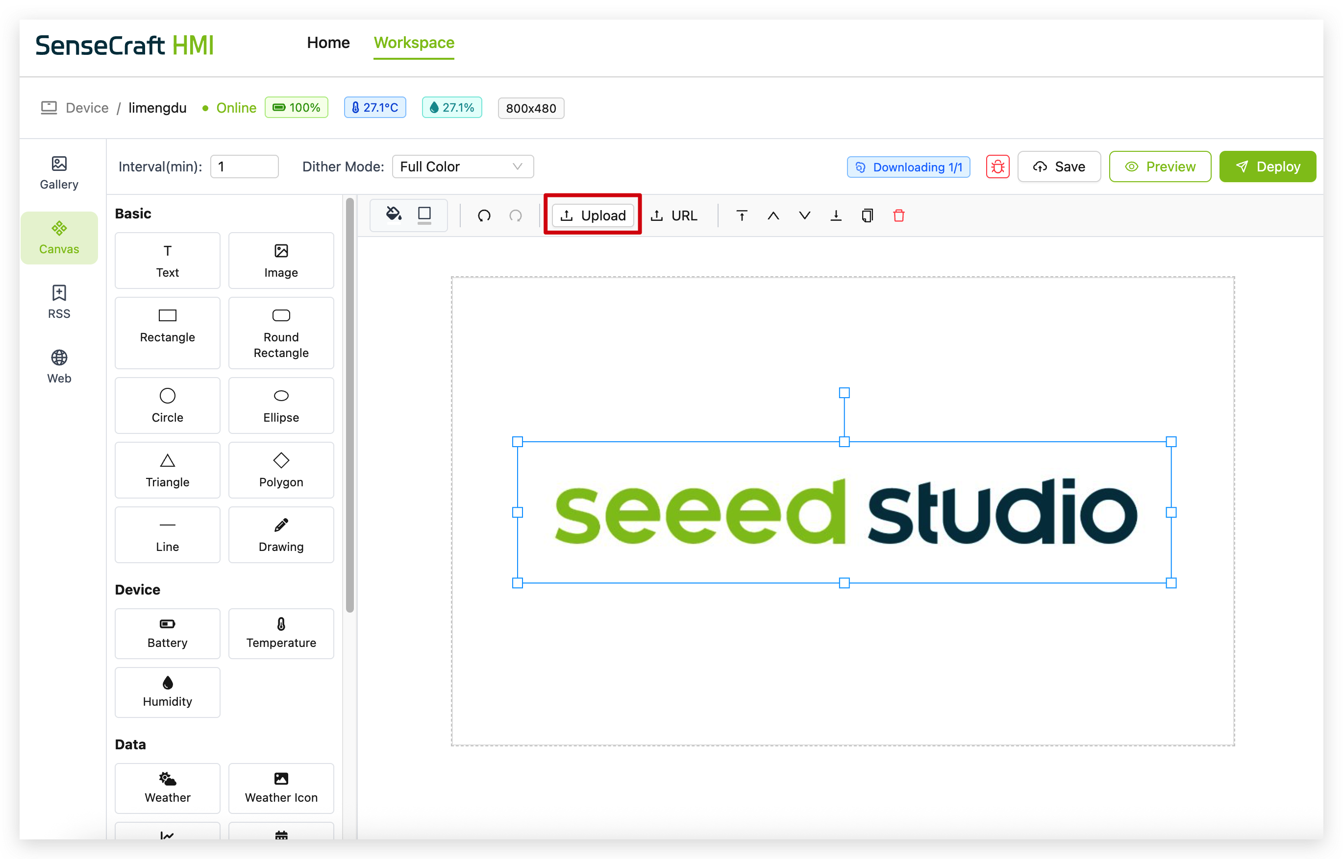Screen dimensions: 1343x859
Task: Click the border color square icon
Action: click(x=424, y=215)
